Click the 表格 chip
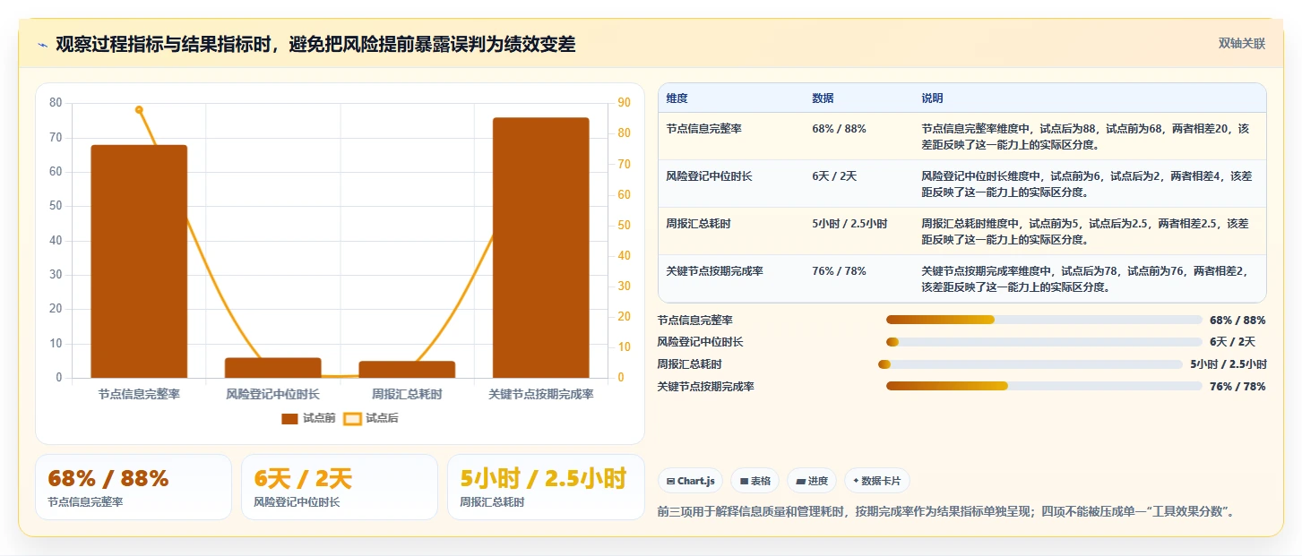This screenshot has height=556, width=1302. 755,481
